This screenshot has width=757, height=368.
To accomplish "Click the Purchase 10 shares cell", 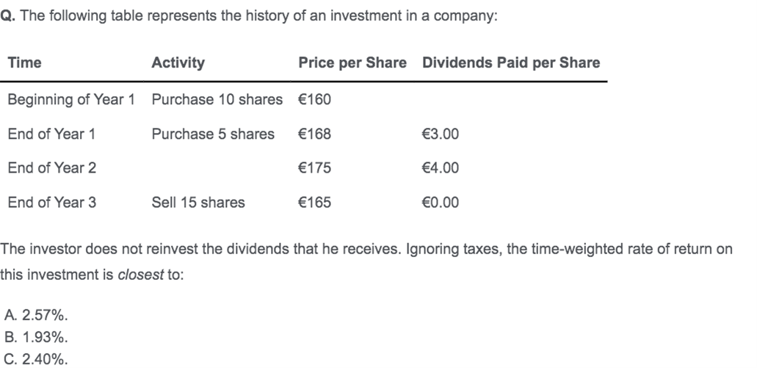I will point(217,99).
